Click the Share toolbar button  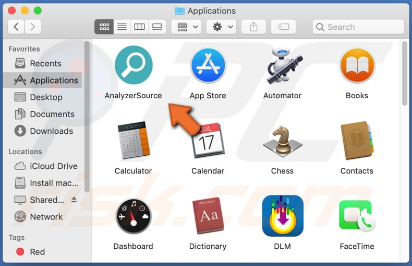tap(253, 27)
